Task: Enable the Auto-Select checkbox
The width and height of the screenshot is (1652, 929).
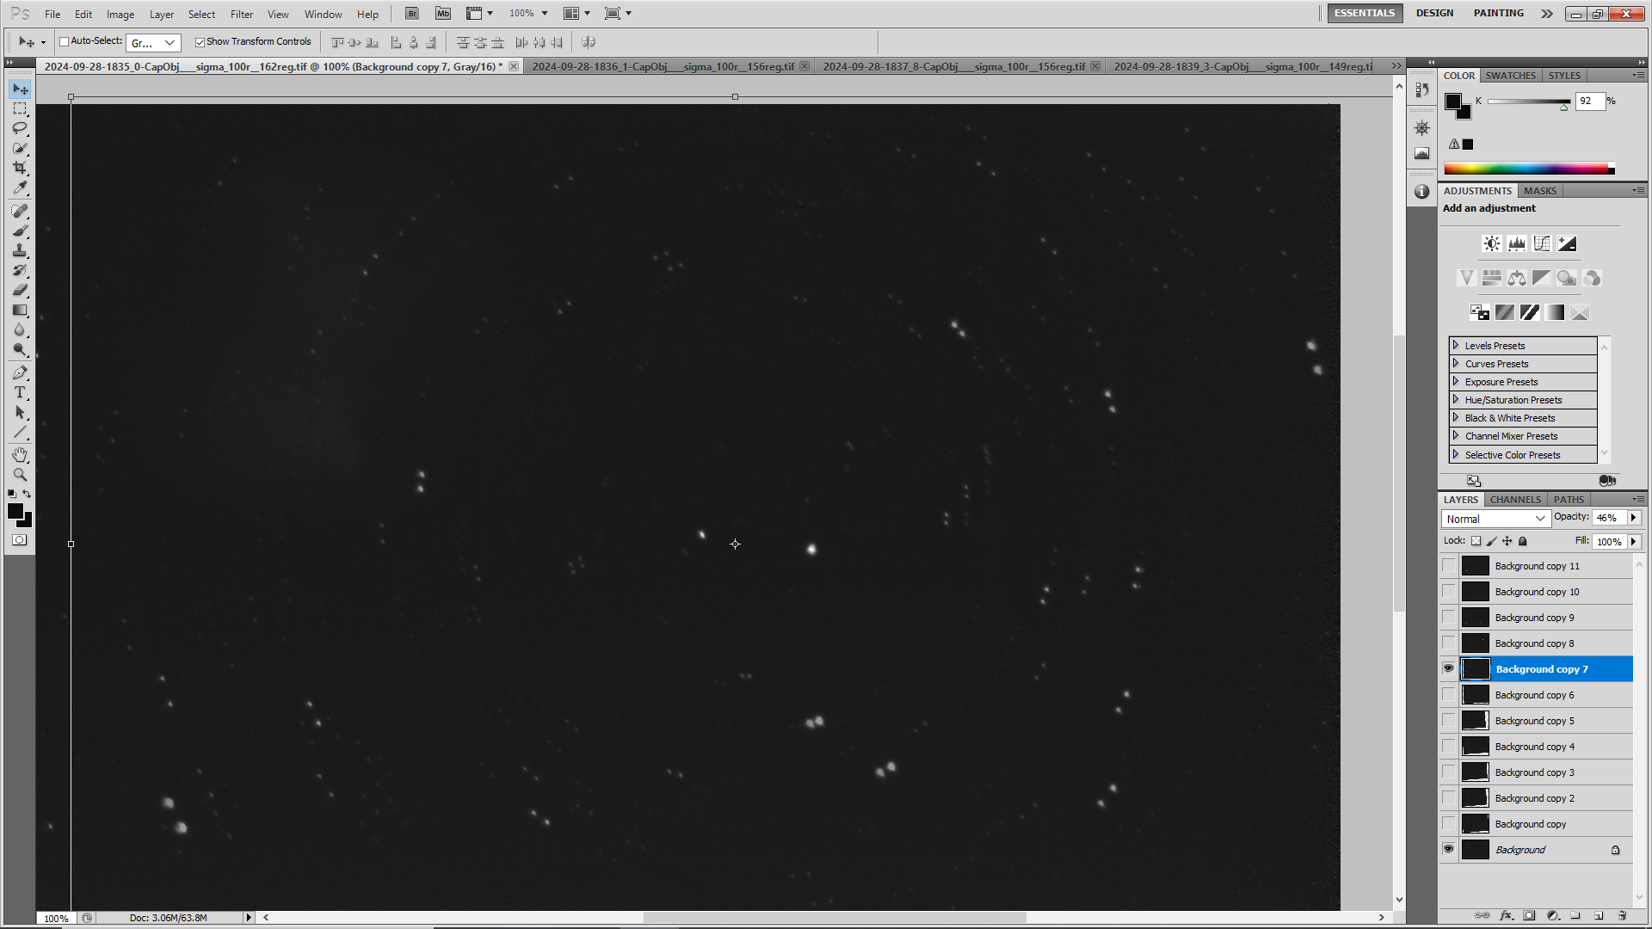Action: (x=64, y=41)
